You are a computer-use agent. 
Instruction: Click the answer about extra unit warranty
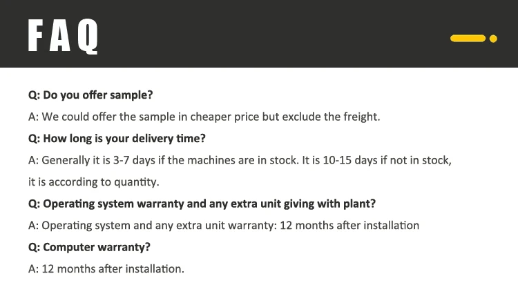tap(223, 225)
